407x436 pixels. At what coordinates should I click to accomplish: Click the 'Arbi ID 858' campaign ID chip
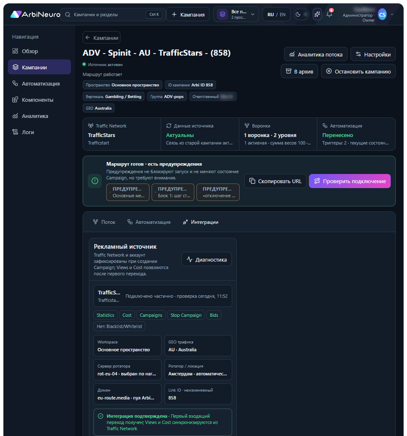tap(191, 85)
